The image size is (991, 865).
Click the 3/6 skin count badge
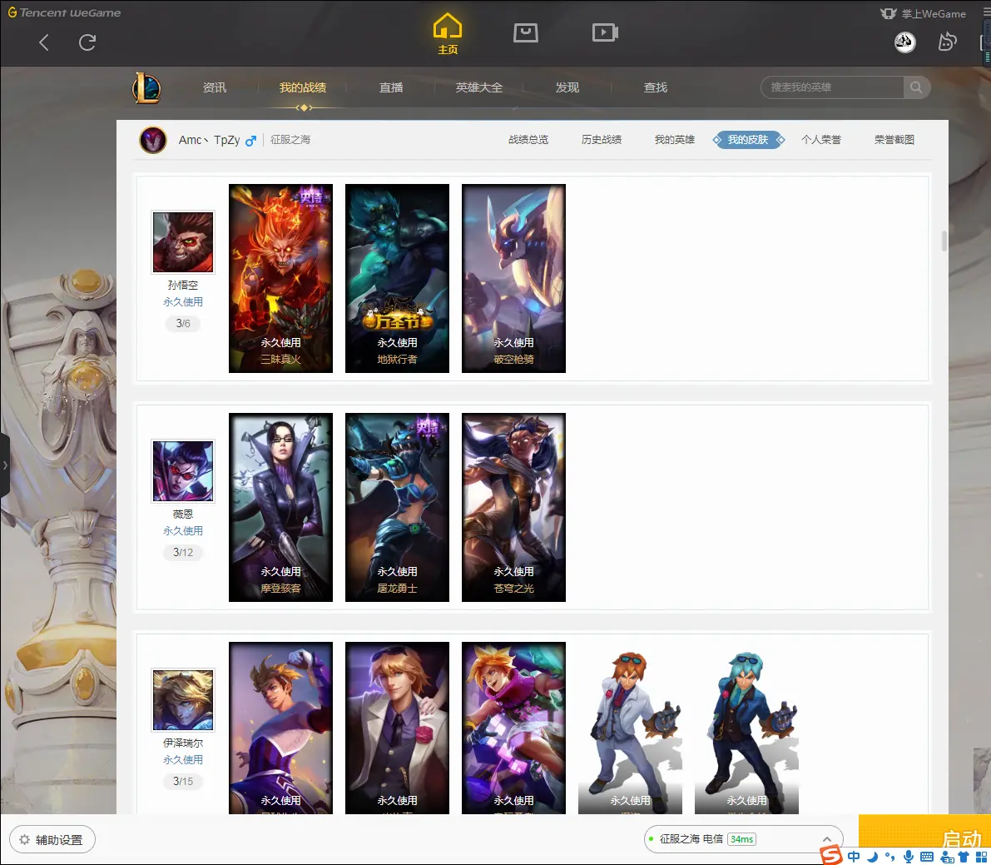[x=183, y=323]
